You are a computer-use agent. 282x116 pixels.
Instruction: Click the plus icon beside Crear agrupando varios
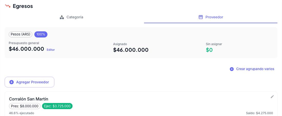click(x=232, y=69)
